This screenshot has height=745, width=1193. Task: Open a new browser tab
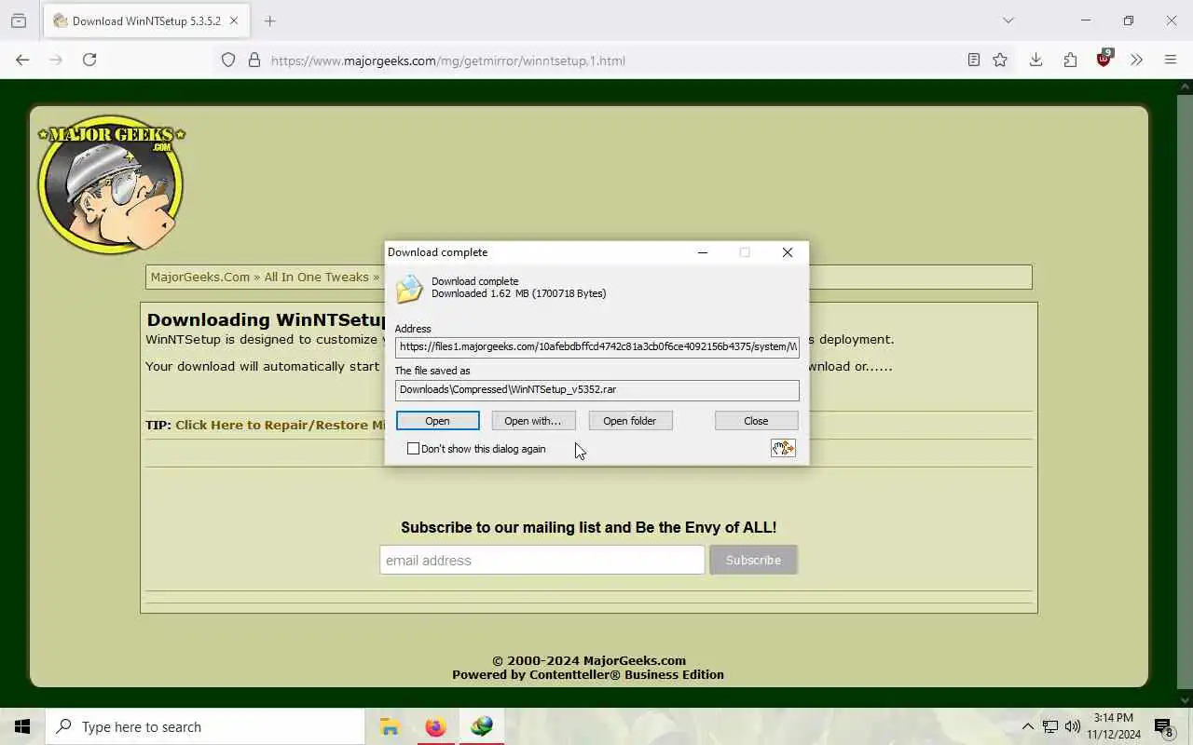click(269, 20)
